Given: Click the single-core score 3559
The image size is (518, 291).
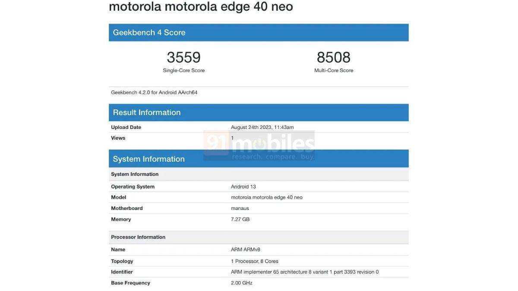Looking at the screenshot, I should pyautogui.click(x=183, y=57).
